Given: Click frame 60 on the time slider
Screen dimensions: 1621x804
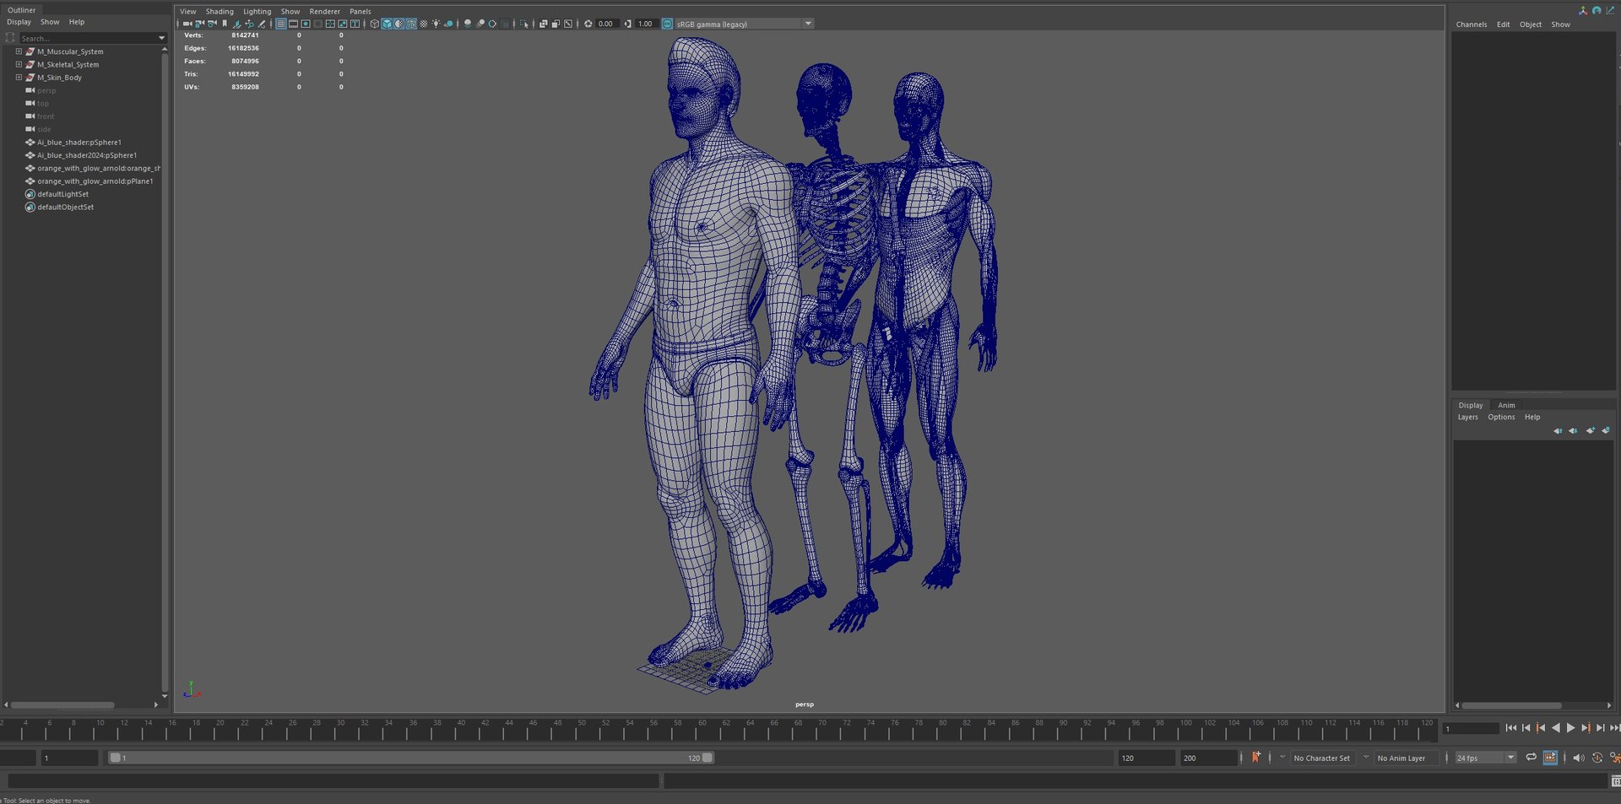Looking at the screenshot, I should tap(702, 728).
